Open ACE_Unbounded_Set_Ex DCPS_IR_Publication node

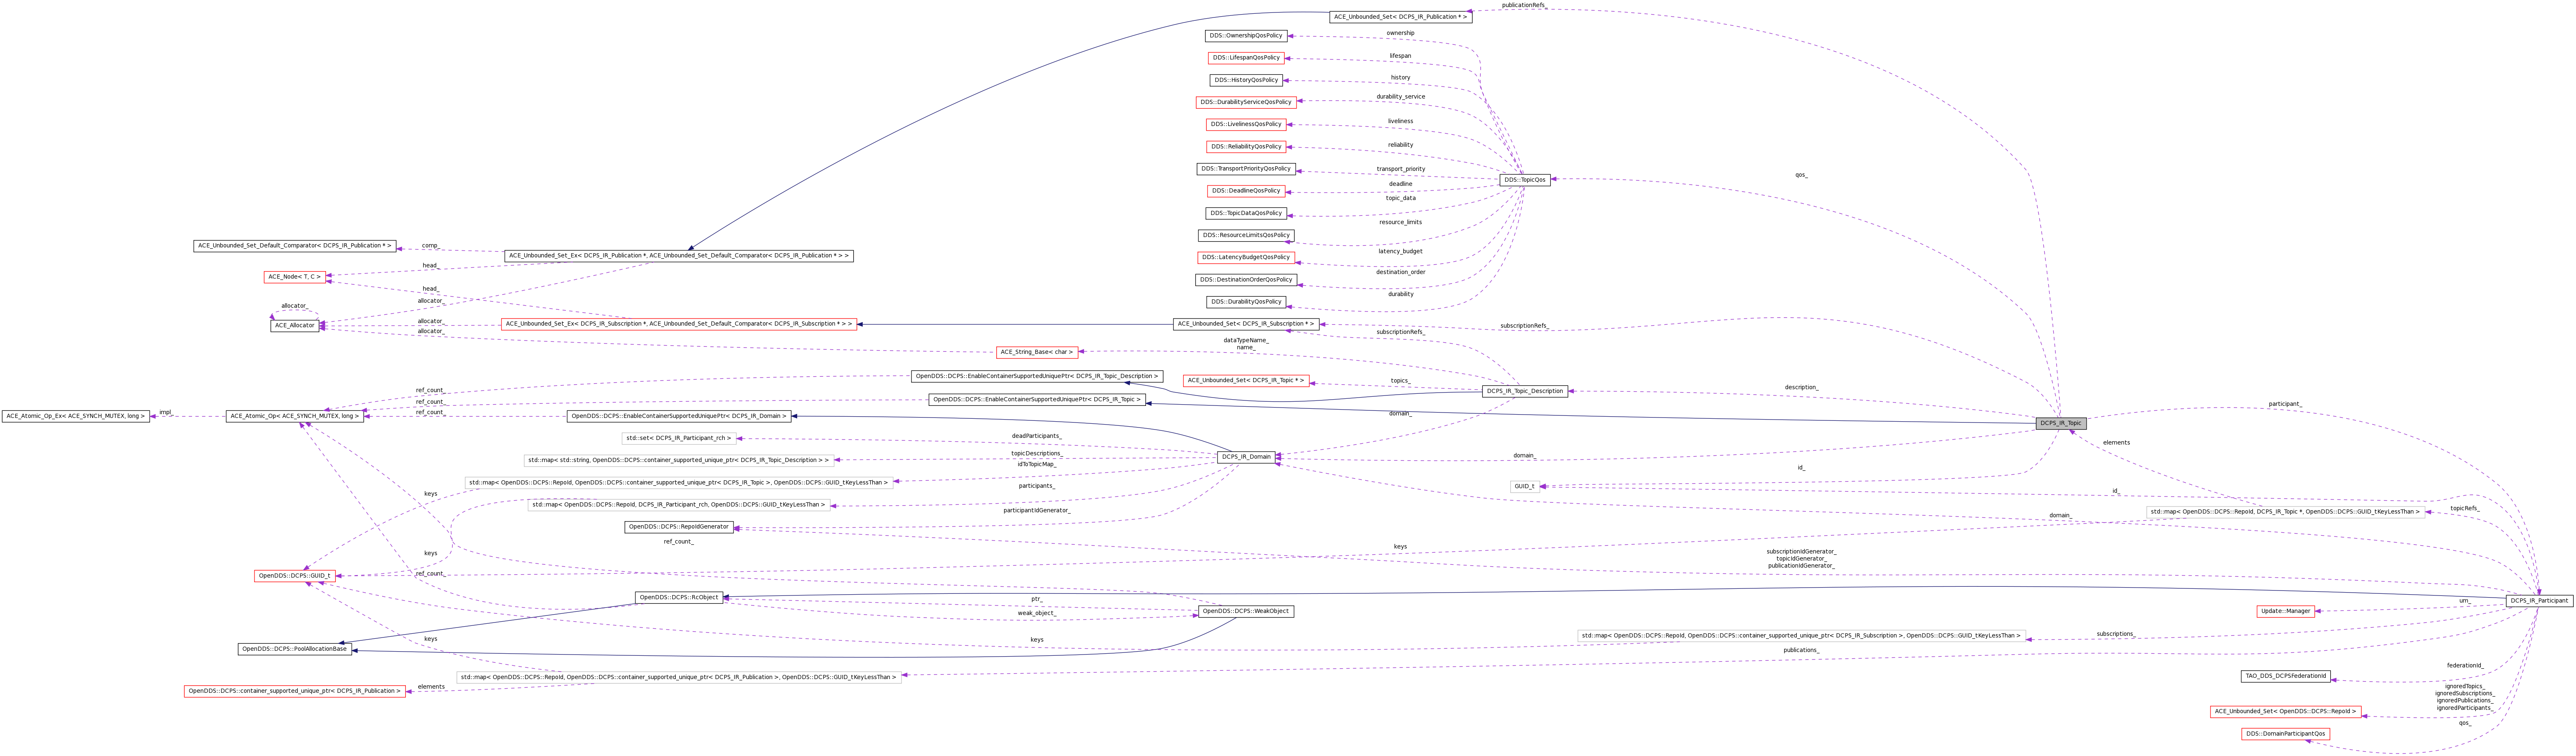[x=679, y=256]
